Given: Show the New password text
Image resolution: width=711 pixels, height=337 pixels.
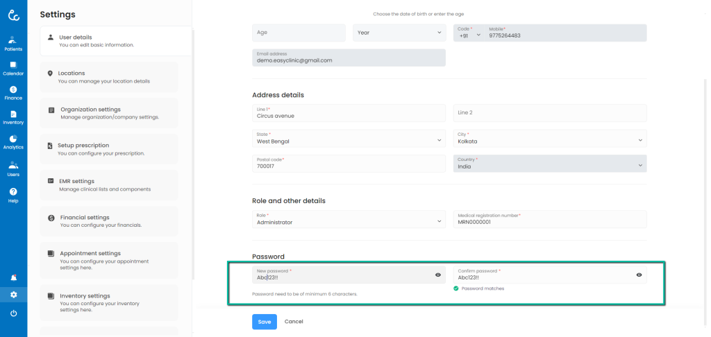Looking at the screenshot, I should [x=438, y=275].
